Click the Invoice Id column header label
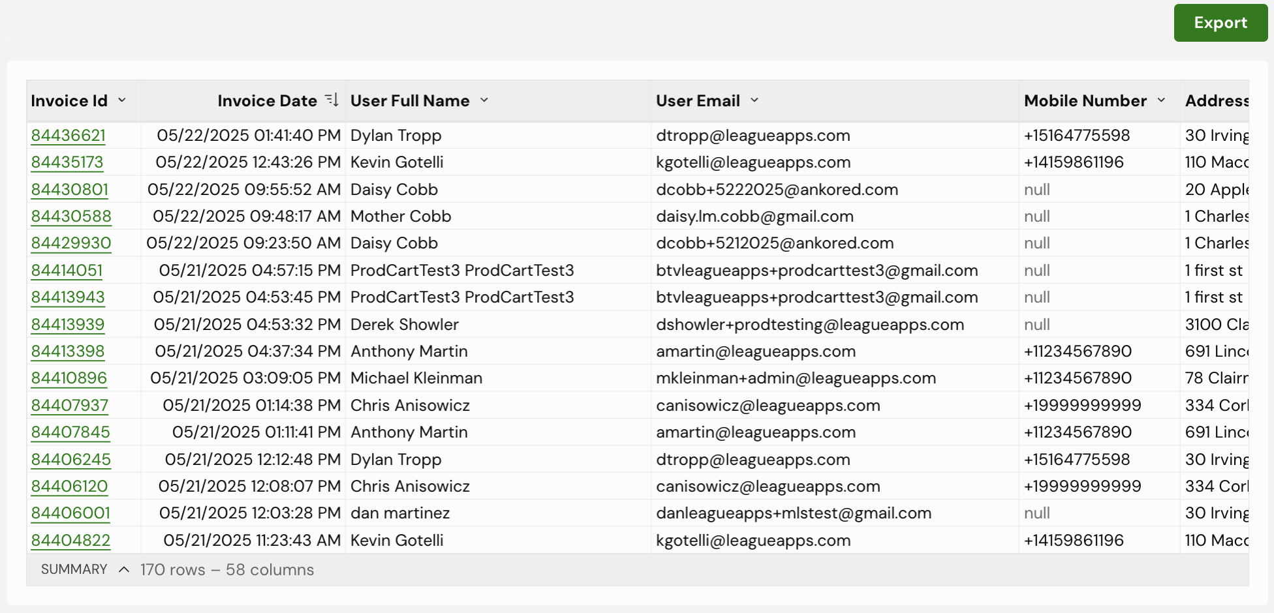Image resolution: width=1274 pixels, height=613 pixels. [69, 100]
